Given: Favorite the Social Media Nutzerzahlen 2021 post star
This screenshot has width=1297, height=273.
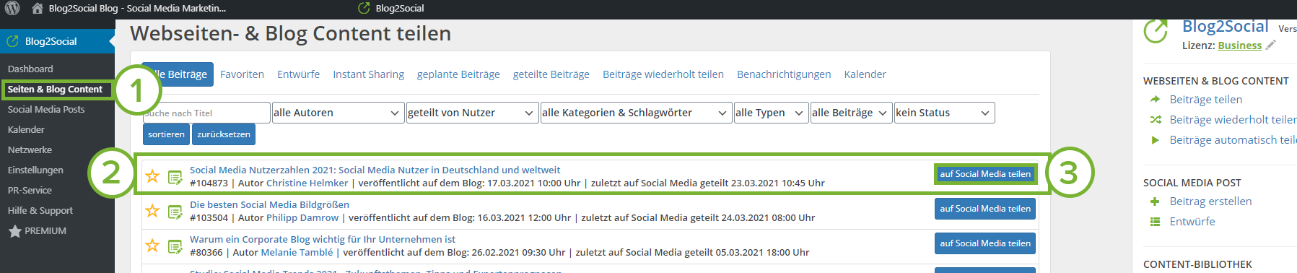Looking at the screenshot, I should point(152,176).
